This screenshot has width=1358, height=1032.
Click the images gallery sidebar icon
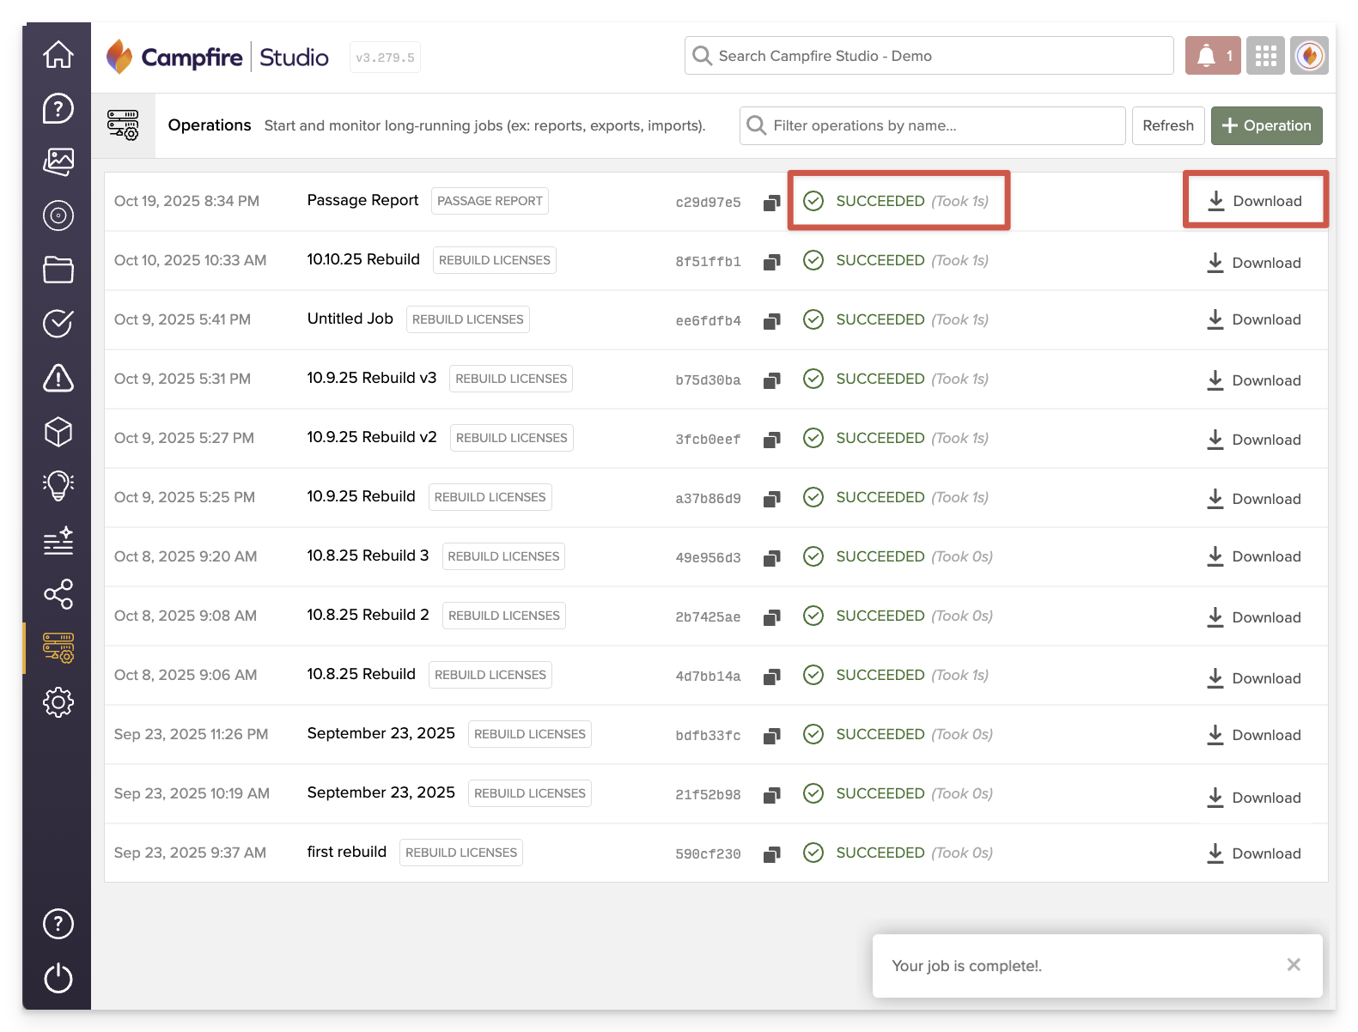click(x=58, y=161)
